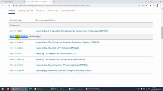Close the EVE | Topology tab
Viewport: 163px width, 91px height.
tap(25, 2)
